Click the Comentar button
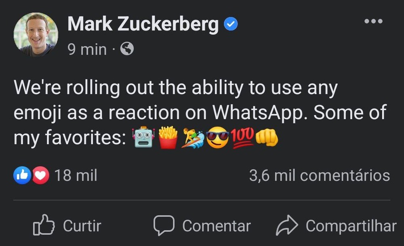 202,225
